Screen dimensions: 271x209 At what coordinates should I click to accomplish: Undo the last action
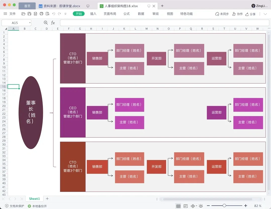pos(53,14)
